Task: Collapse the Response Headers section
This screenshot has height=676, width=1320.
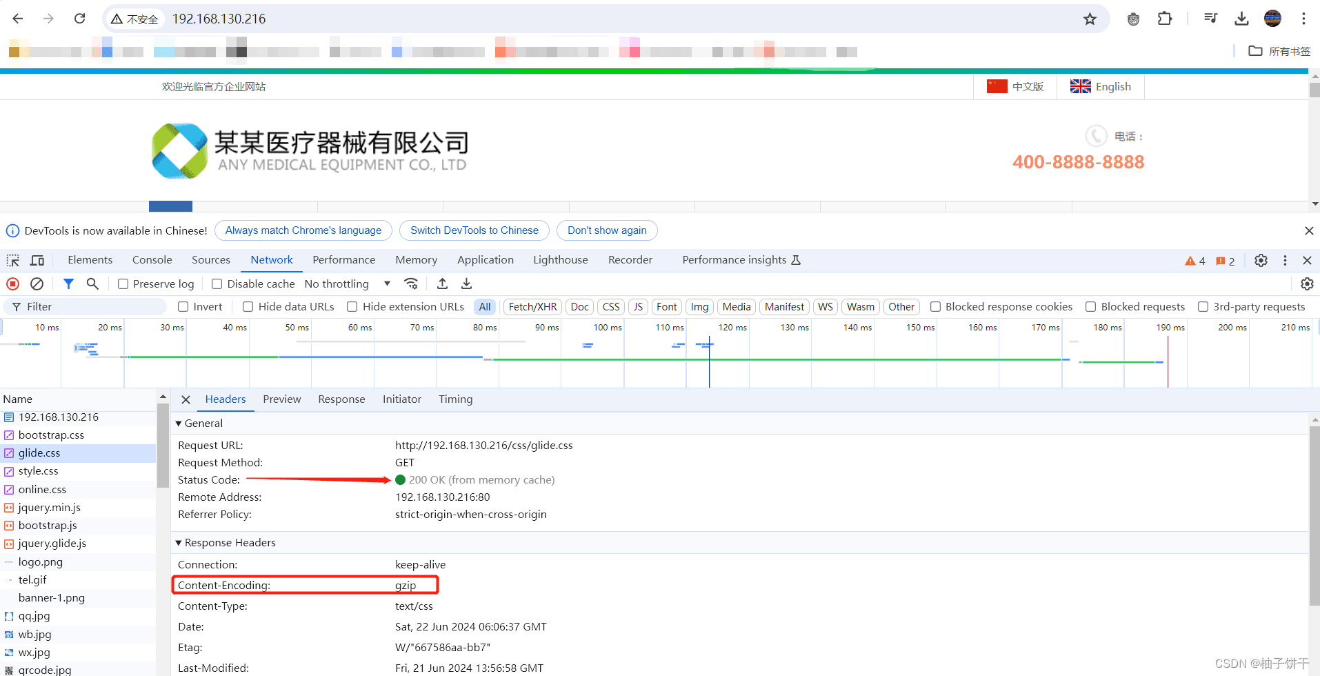Action: point(179,543)
